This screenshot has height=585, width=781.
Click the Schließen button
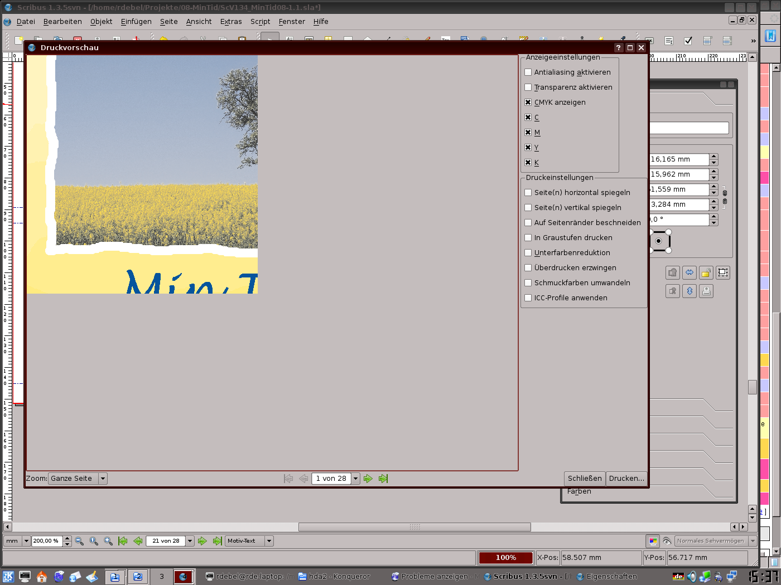pyautogui.click(x=585, y=479)
